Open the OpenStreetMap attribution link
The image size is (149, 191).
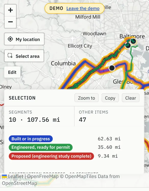(20, 183)
